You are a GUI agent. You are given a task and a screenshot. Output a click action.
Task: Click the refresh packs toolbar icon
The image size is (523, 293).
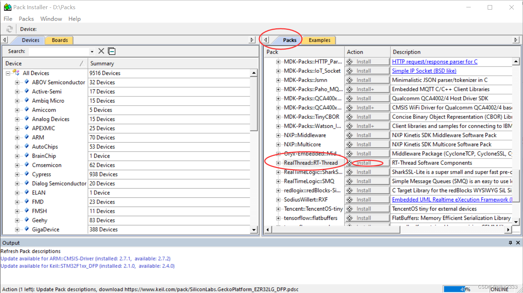pyautogui.click(x=10, y=29)
